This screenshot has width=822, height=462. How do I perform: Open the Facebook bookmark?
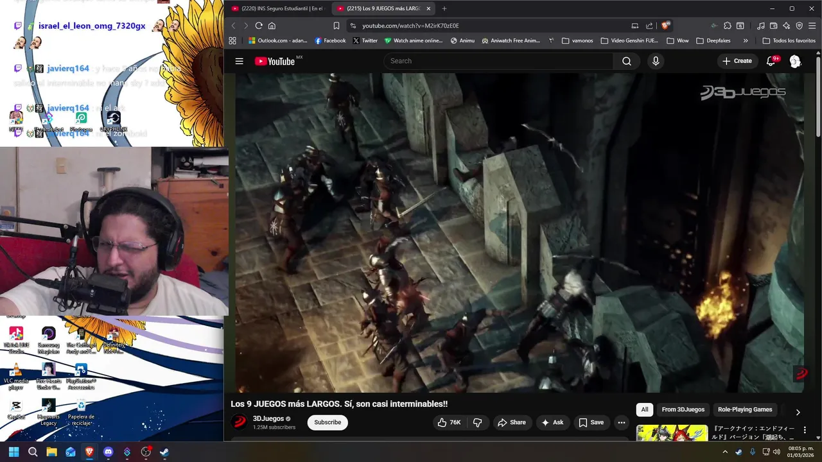(x=330, y=40)
